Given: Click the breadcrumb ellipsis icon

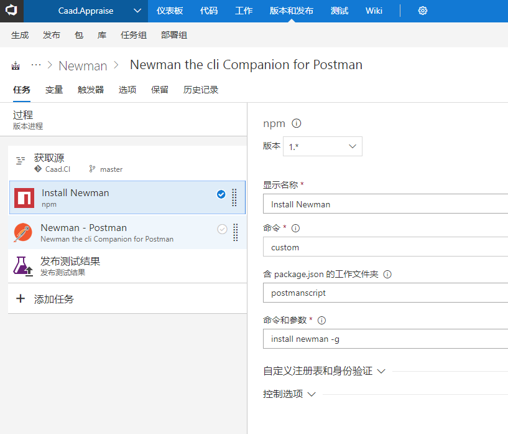Looking at the screenshot, I should point(36,65).
